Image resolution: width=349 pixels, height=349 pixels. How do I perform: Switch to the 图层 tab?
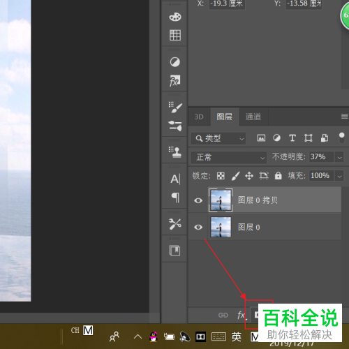click(225, 117)
